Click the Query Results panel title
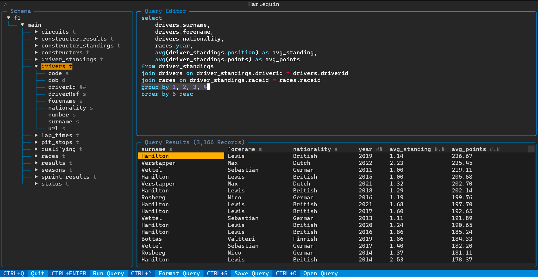Screen dimensions: 538x277 (x=195, y=142)
